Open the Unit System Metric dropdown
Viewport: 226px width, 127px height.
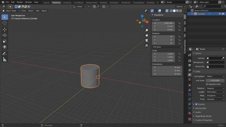click(x=215, y=76)
